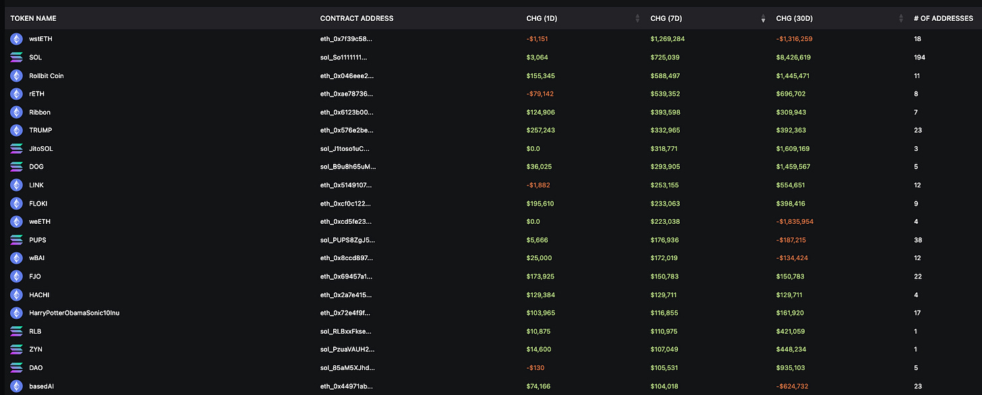Click contract address sol_RLBxxFkse...

click(x=346, y=331)
